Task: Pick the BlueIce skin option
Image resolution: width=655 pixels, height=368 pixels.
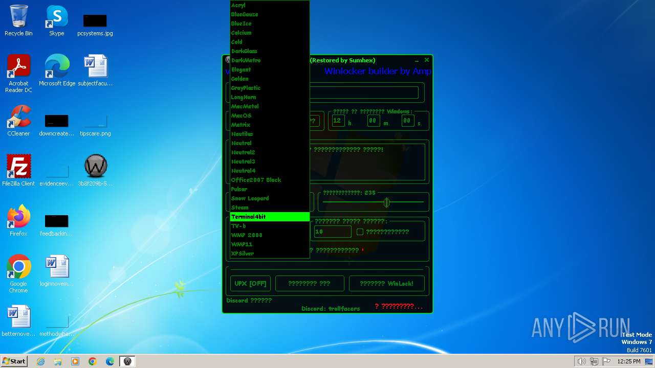Action: 270,24
